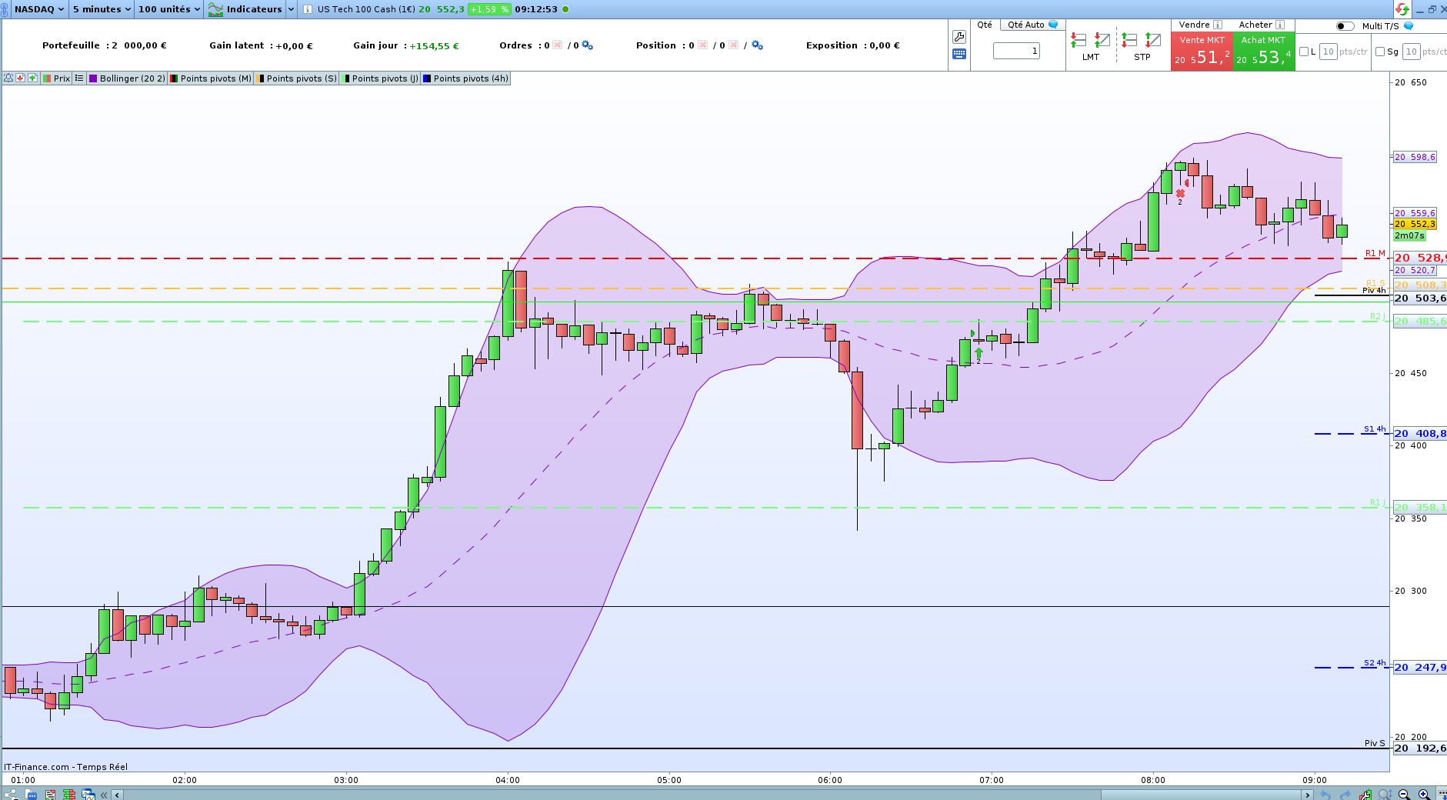Place a limit order on chart
This screenshot has width=1447, height=800.
pyautogui.click(x=1079, y=40)
